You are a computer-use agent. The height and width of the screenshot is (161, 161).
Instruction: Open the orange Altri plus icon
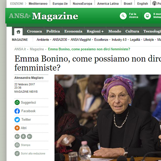[17, 128]
